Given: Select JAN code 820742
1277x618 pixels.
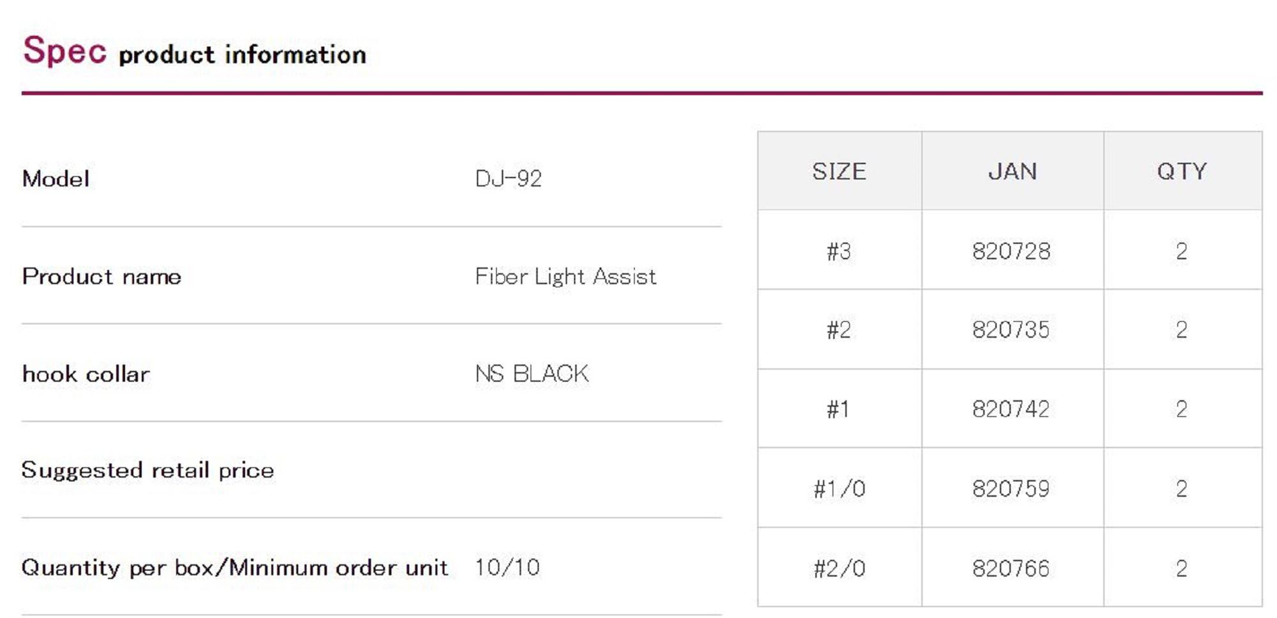Looking at the screenshot, I should pyautogui.click(x=1011, y=409).
